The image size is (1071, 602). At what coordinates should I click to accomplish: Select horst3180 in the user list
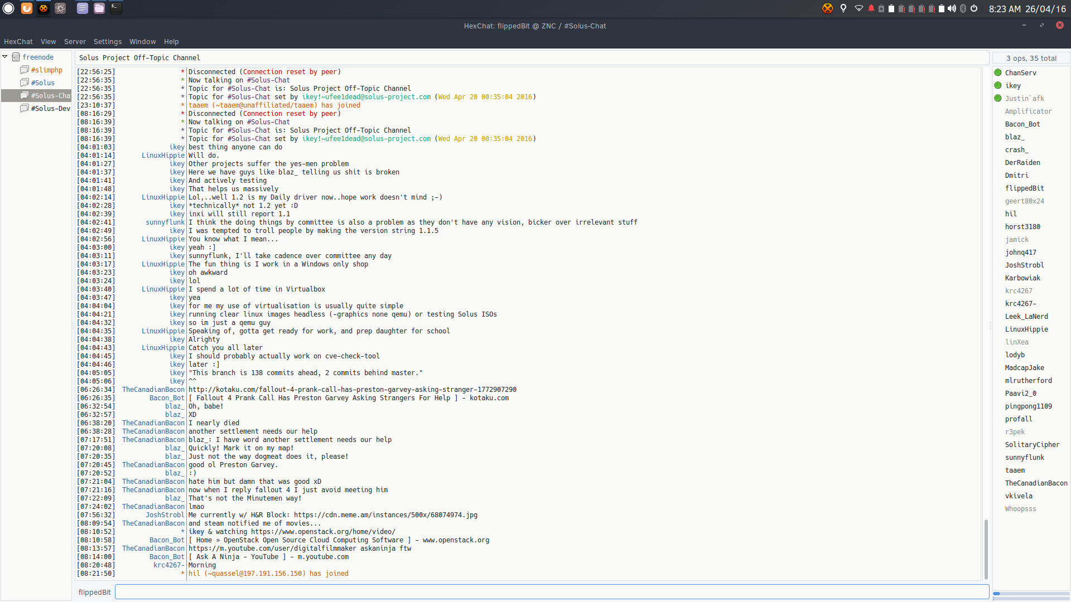click(x=1022, y=226)
